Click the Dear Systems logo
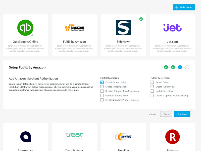Viewport: 201px width, 151px height. point(74,136)
